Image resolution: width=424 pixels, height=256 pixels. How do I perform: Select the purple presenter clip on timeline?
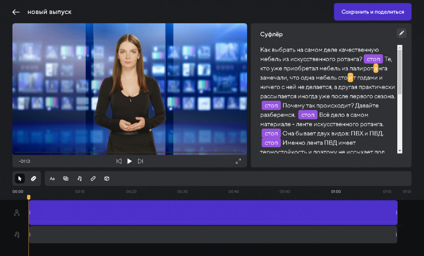click(x=213, y=212)
